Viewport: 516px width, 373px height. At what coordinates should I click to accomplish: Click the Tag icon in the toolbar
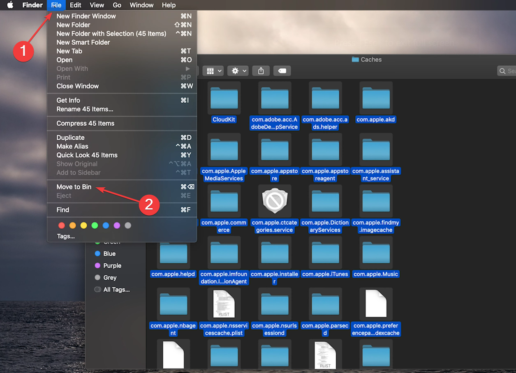tap(282, 71)
